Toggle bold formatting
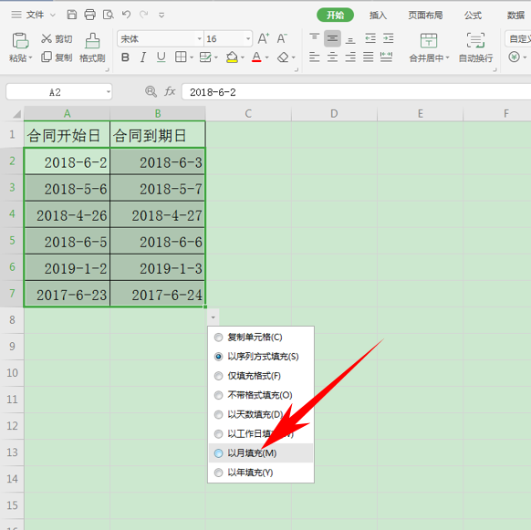This screenshot has height=530, width=531. [125, 57]
